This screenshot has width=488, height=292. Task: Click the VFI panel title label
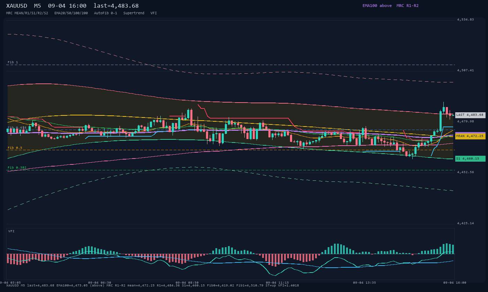(x=12, y=231)
